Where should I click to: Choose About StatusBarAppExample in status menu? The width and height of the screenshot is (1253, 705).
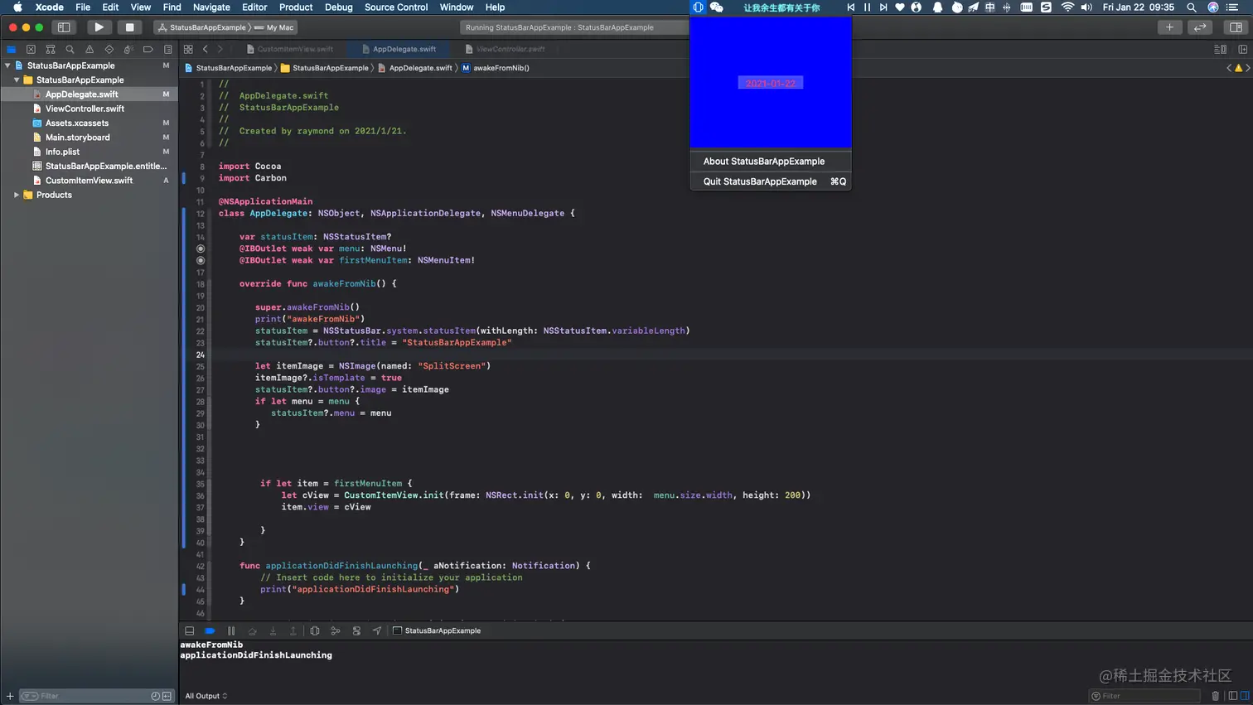coord(771,162)
